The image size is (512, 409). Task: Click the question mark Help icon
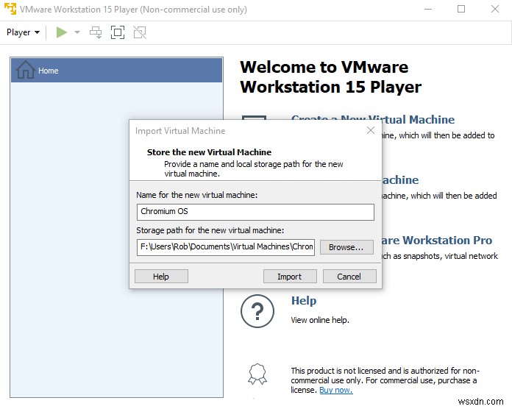point(257,311)
